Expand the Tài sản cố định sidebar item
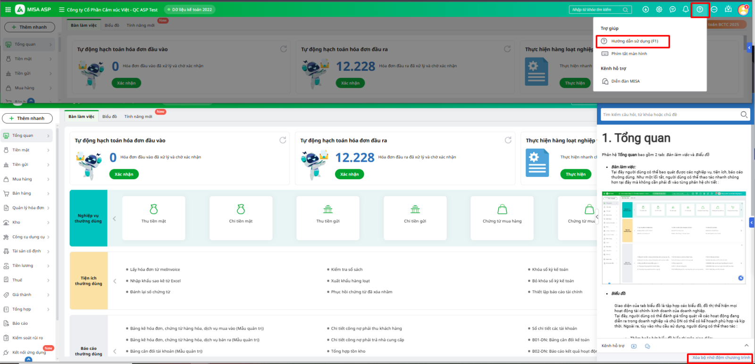Viewport: 755px width, 364px height. point(27,251)
